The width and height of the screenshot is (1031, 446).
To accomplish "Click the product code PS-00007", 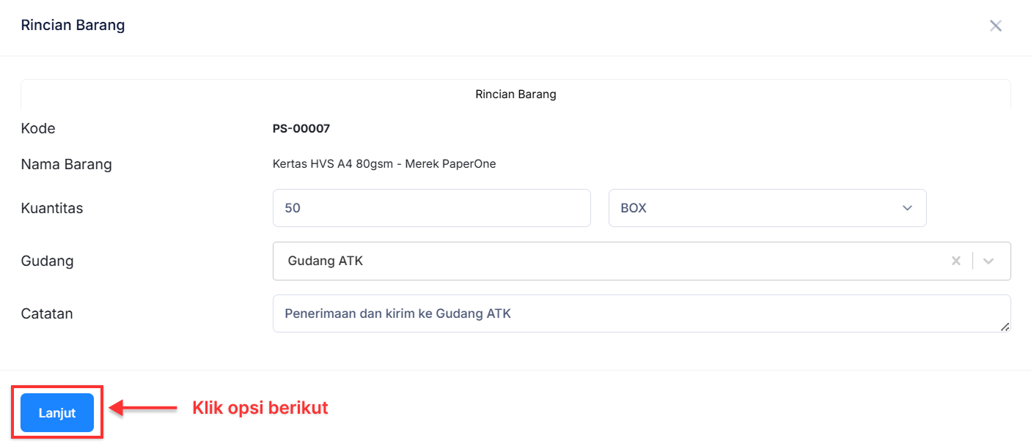I will (x=301, y=129).
